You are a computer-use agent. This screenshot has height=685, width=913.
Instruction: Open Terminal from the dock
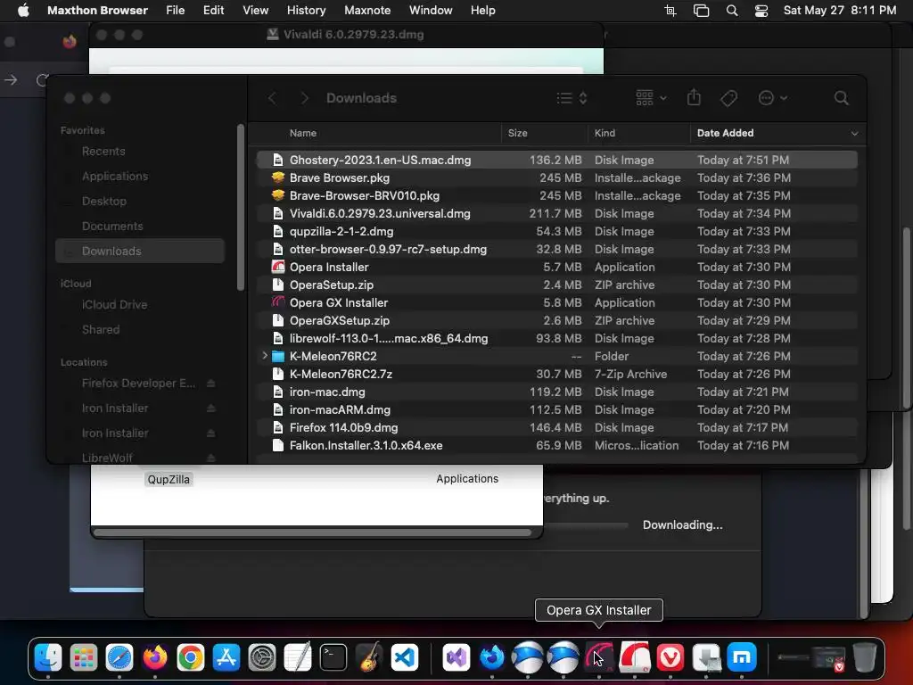[333, 658]
